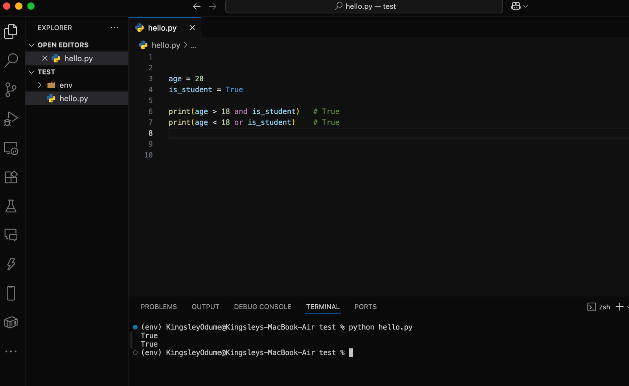The width and height of the screenshot is (629, 386).
Task: Switch to the DEBUG CONSOLE tab
Action: pos(262,307)
